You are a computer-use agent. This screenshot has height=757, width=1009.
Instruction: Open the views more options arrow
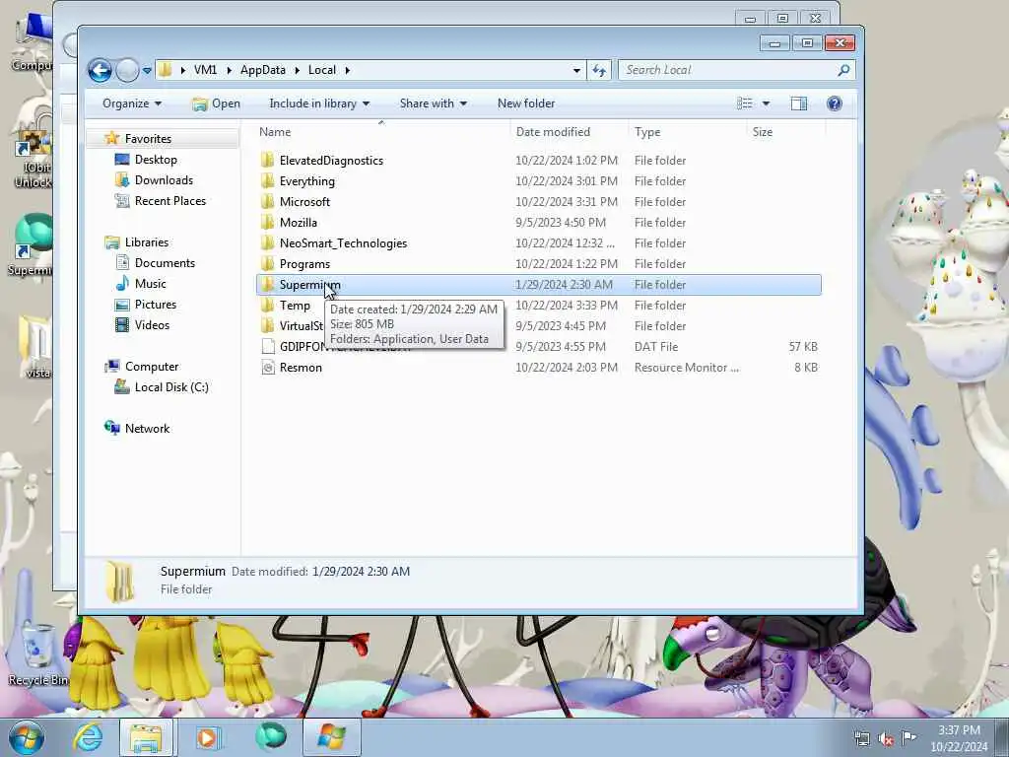[766, 103]
